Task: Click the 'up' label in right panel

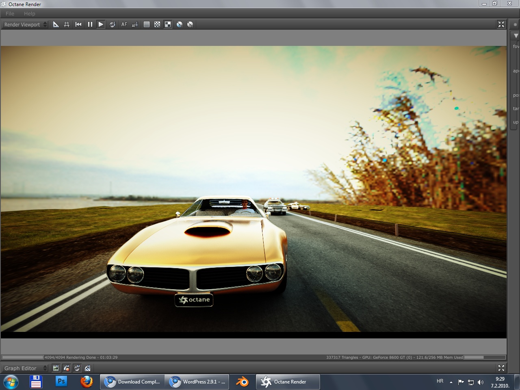Action: [x=516, y=122]
